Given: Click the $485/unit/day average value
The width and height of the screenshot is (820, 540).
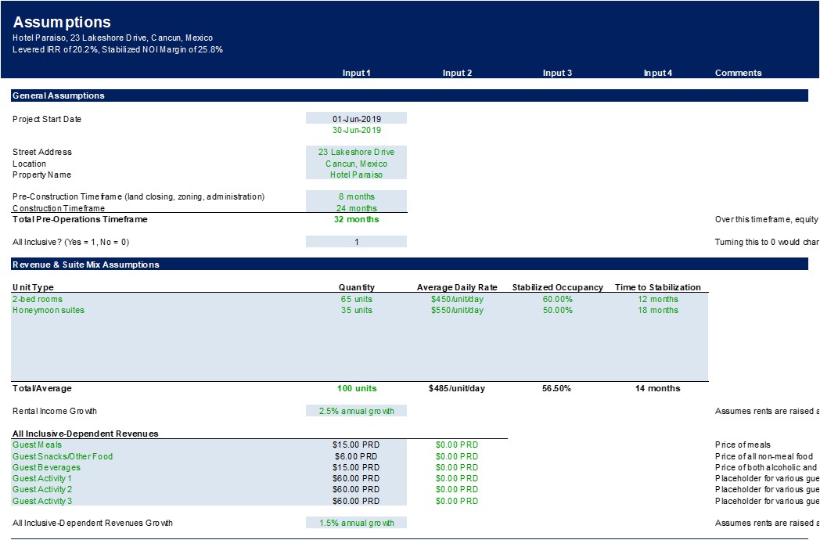Looking at the screenshot, I should pyautogui.click(x=457, y=388).
